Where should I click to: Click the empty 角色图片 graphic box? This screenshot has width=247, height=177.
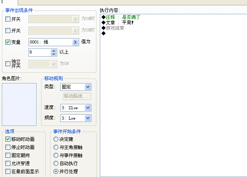(x=19, y=104)
